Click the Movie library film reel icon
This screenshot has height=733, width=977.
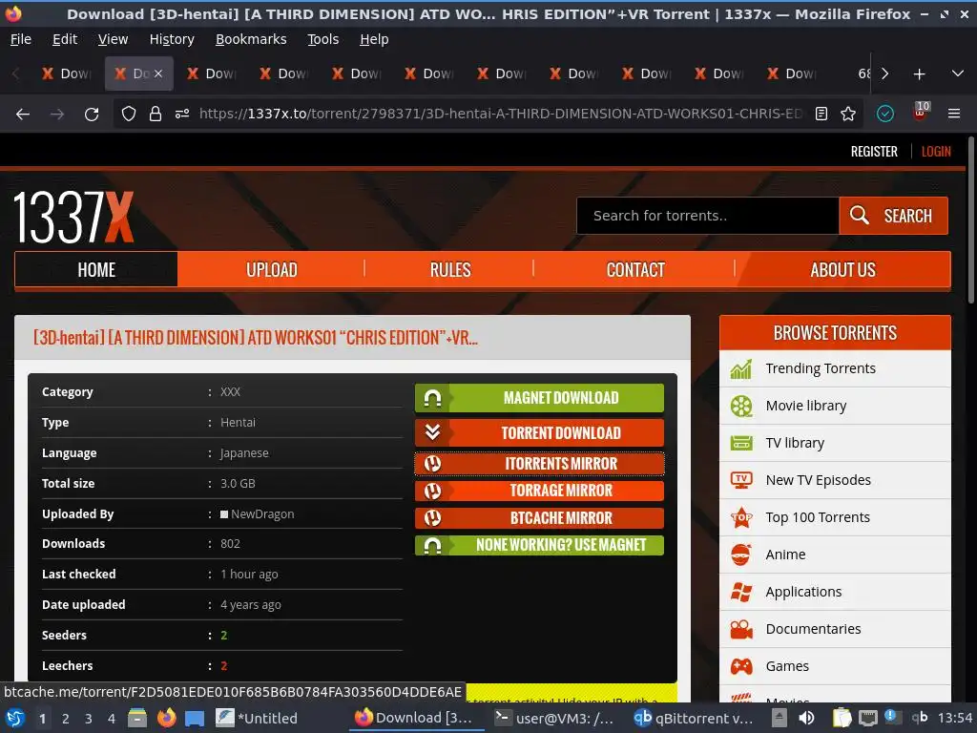(x=741, y=407)
